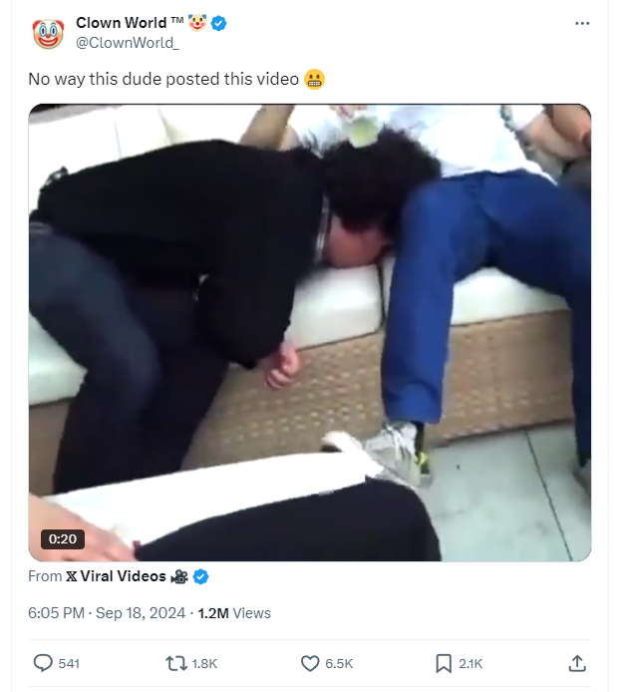Viewport: 618px width, 692px height.
Task: Open the @ClownWorld_ handle link
Action: 128,43
